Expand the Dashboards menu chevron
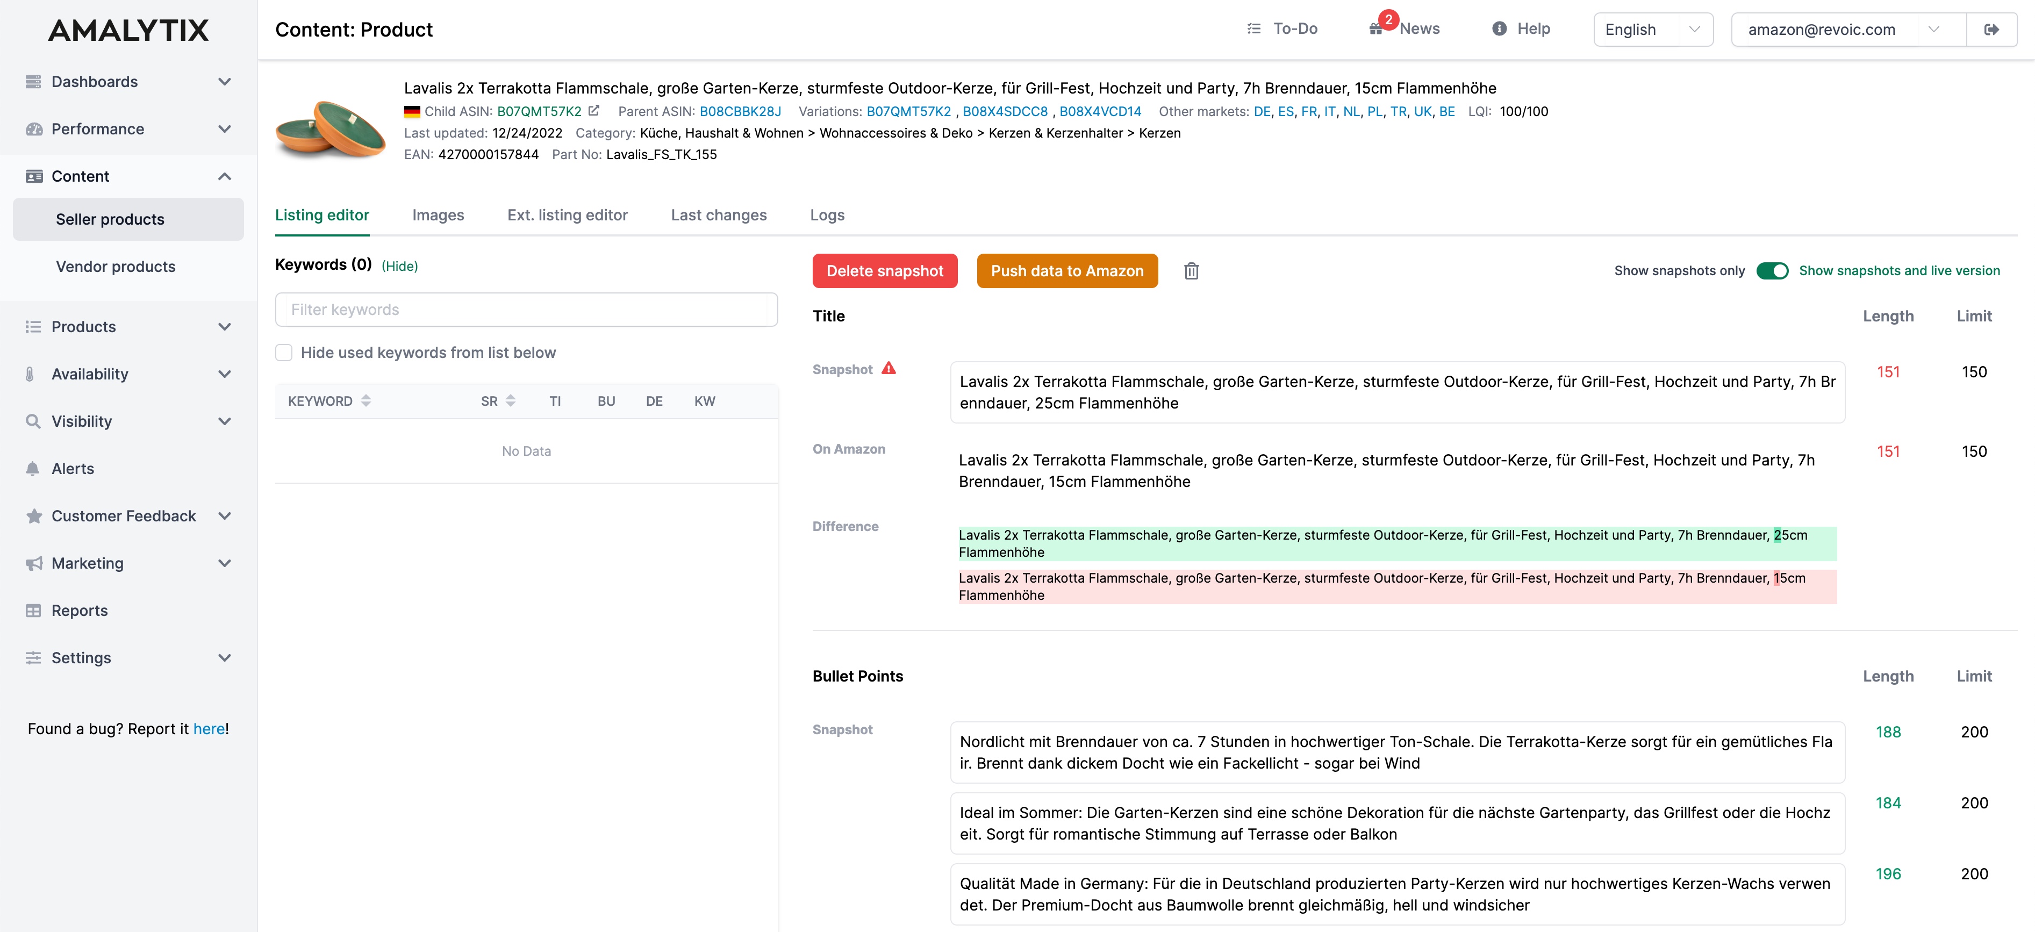2035x932 pixels. click(x=224, y=81)
